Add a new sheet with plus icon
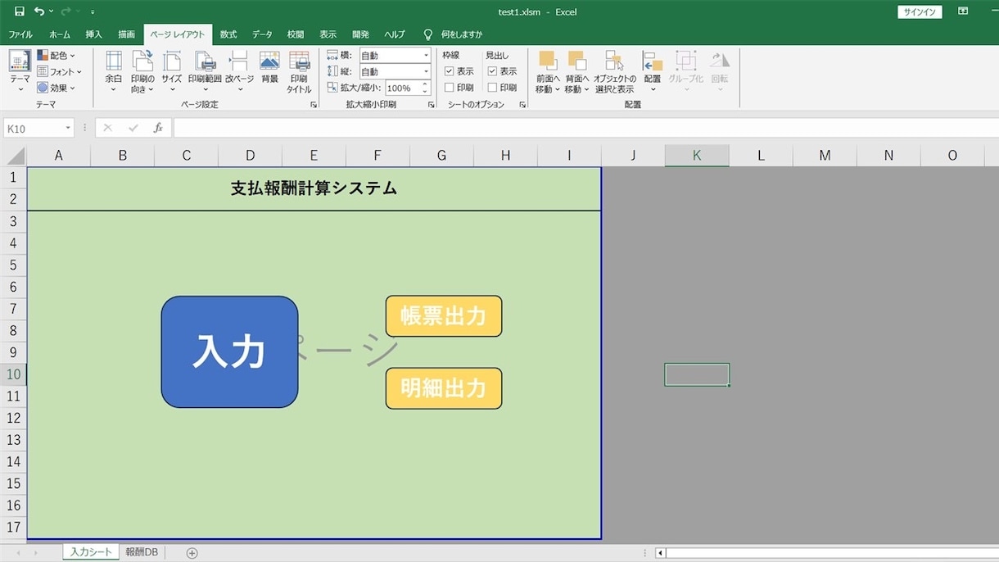999x562 pixels. (192, 553)
